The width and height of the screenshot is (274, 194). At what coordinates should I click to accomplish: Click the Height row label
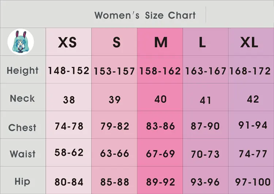click(x=22, y=71)
